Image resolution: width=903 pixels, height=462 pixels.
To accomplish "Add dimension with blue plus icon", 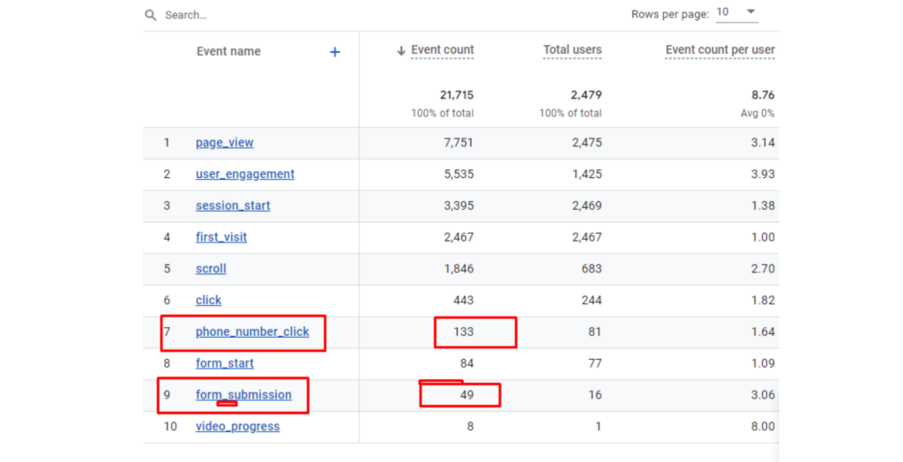I will click(x=334, y=52).
